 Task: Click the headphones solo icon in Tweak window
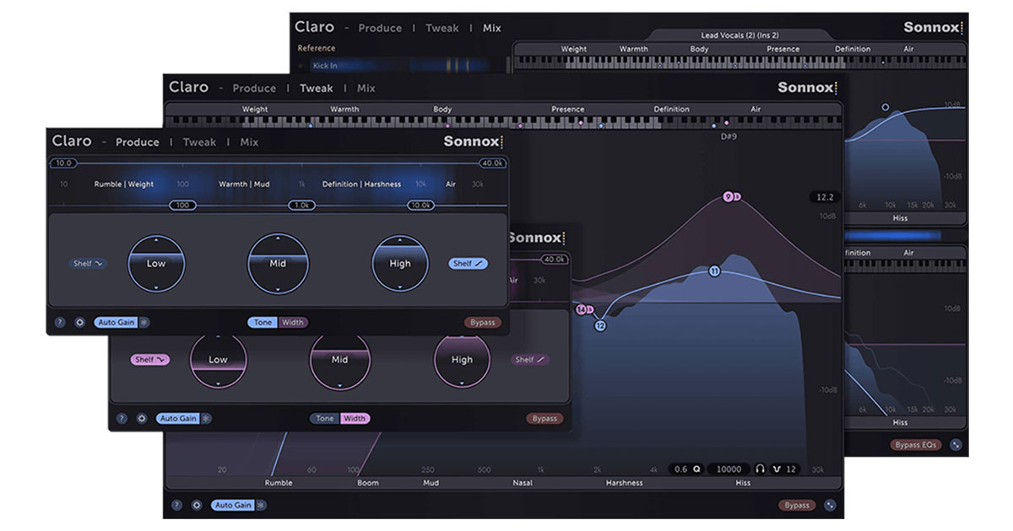760,469
